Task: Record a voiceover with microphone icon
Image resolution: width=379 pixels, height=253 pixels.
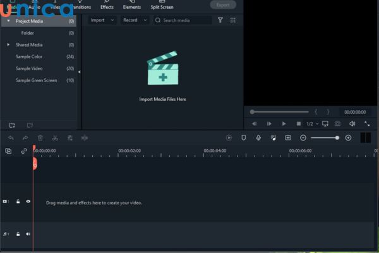Action: (258, 138)
